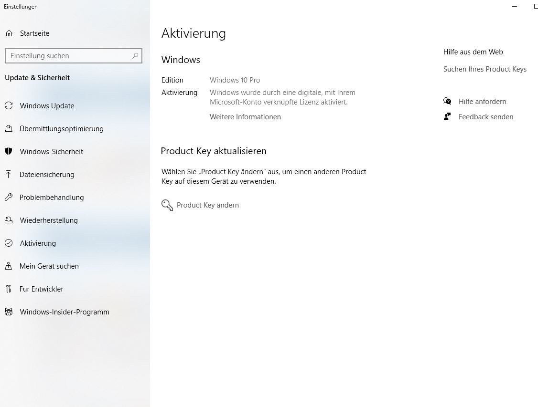Click Weitere Informationen link

[x=245, y=117]
